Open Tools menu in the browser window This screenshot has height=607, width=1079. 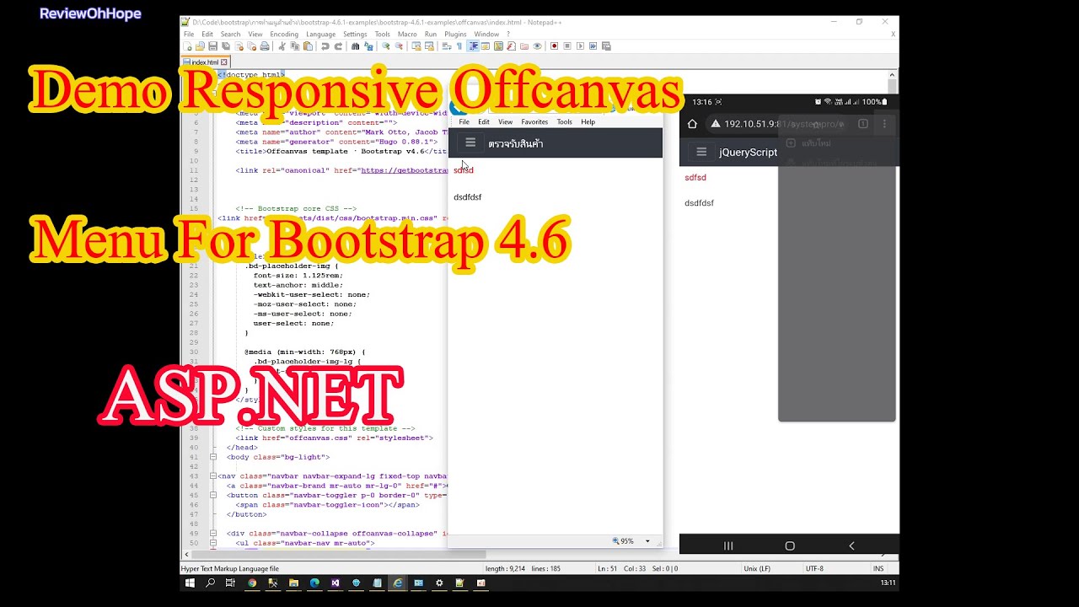564,121
